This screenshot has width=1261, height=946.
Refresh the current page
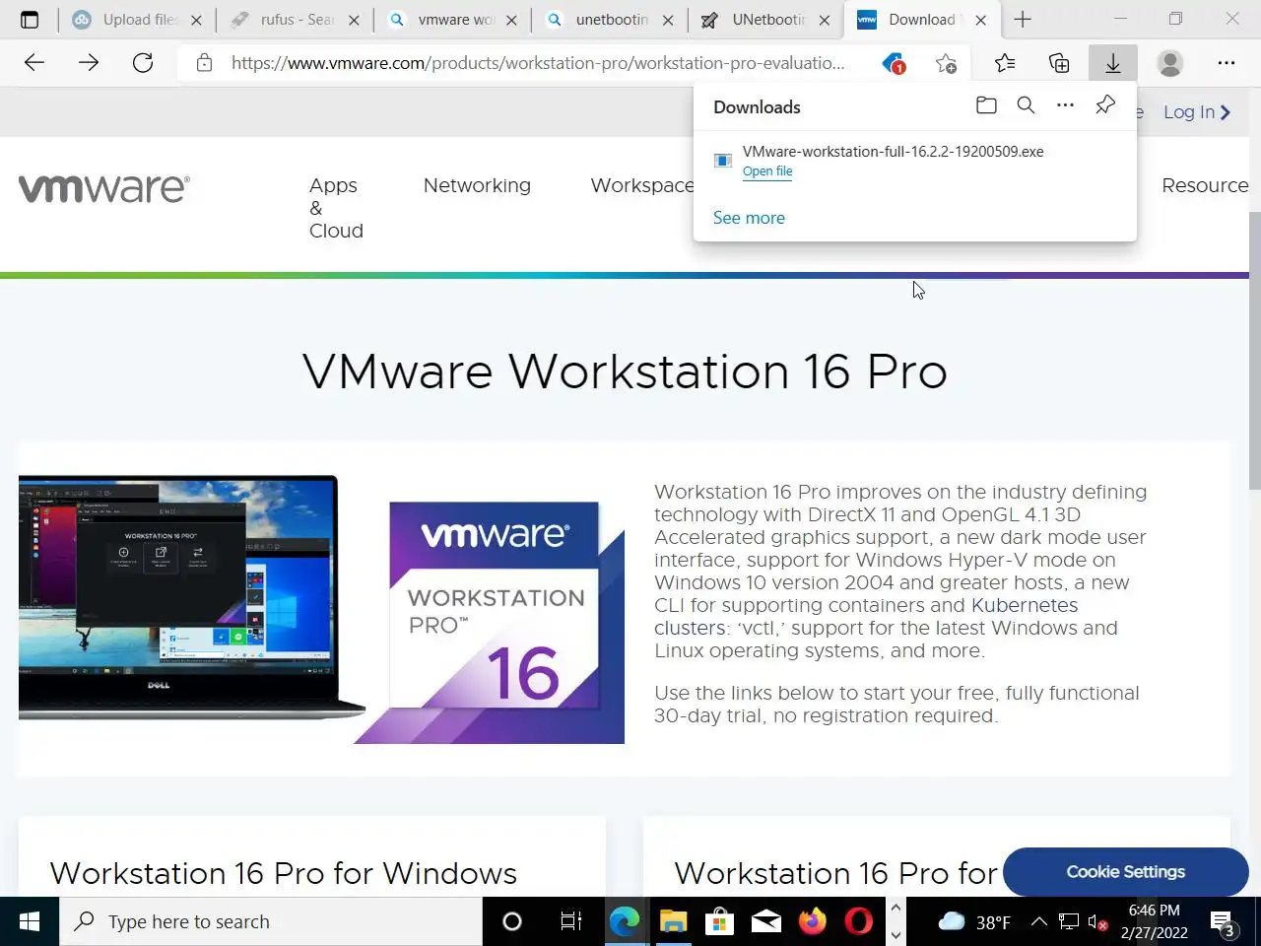pyautogui.click(x=143, y=63)
